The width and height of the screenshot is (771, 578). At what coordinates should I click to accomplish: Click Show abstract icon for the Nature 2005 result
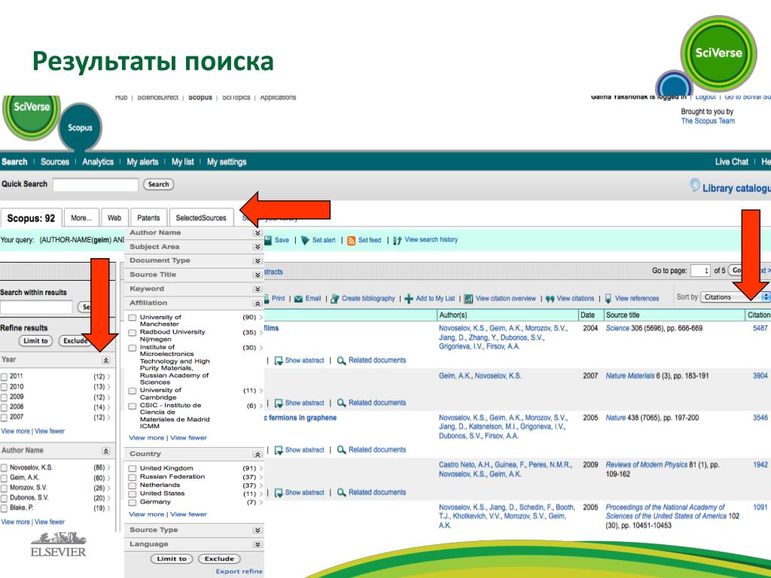[279, 450]
